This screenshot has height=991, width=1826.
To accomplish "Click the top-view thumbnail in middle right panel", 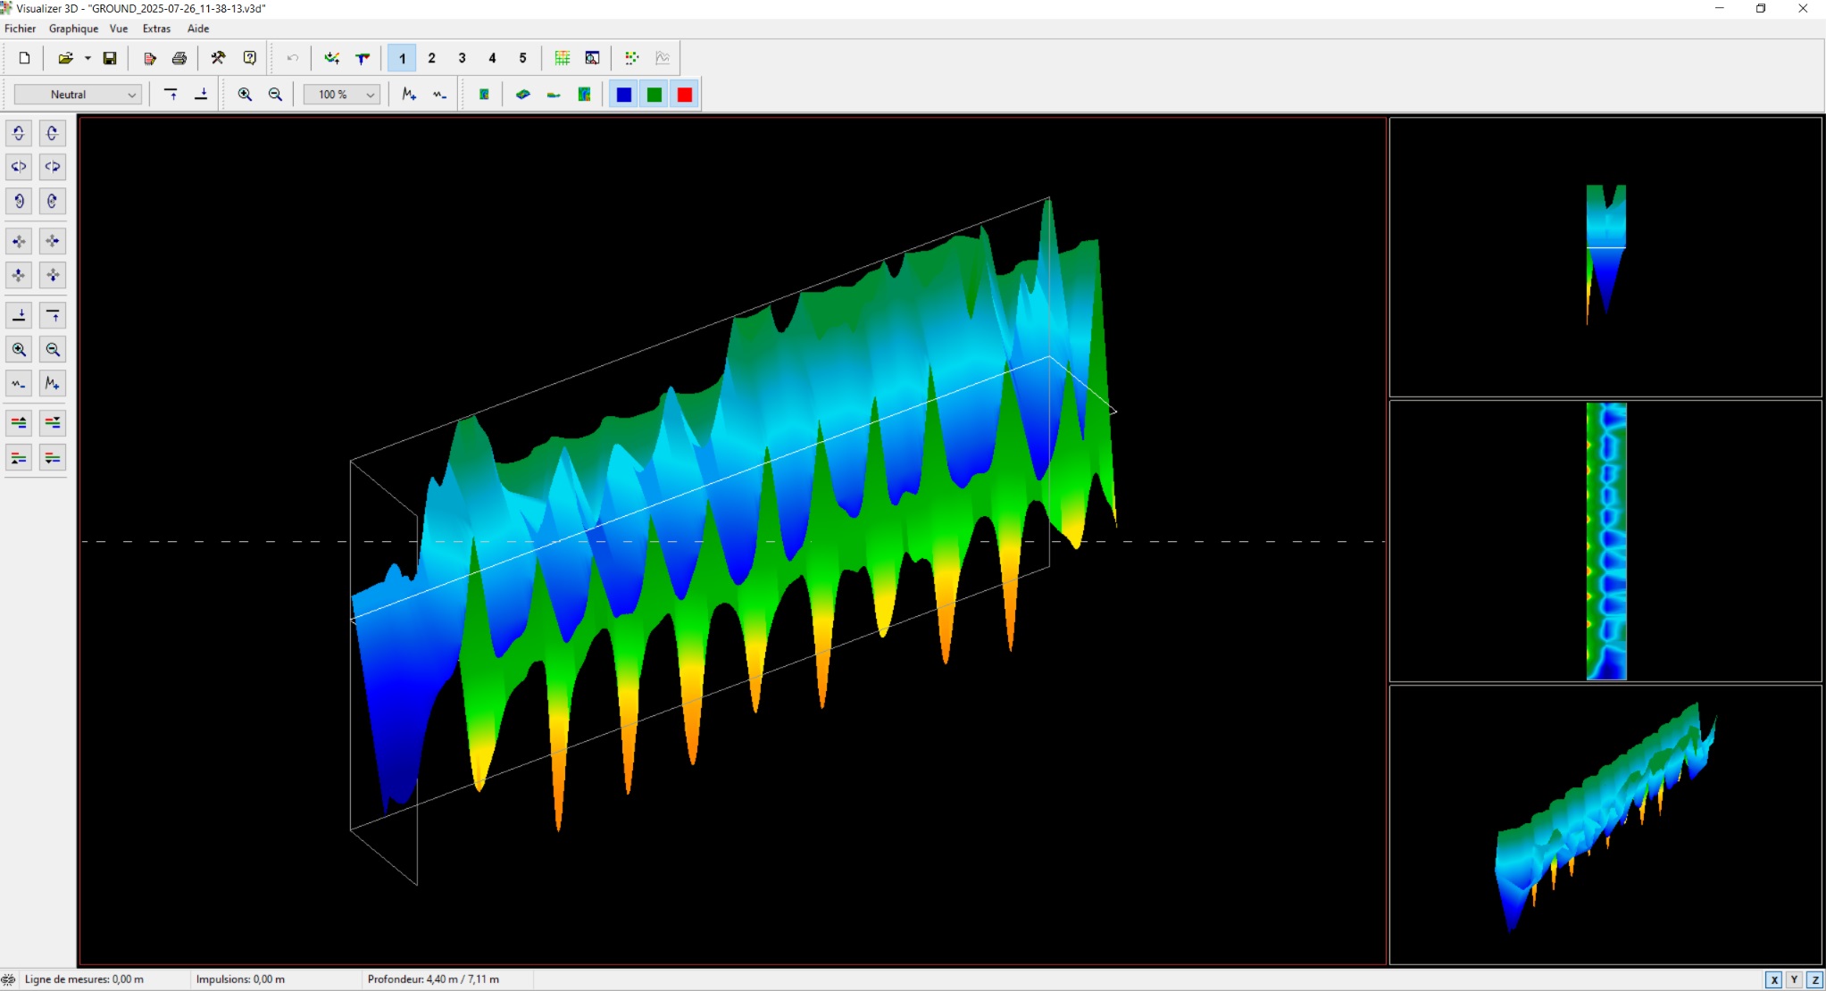I will (x=1605, y=541).
